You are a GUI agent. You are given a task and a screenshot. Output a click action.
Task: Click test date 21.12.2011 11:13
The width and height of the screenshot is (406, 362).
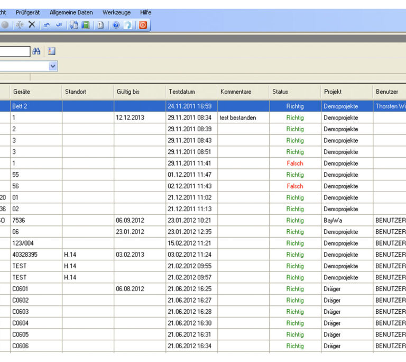coord(191,209)
